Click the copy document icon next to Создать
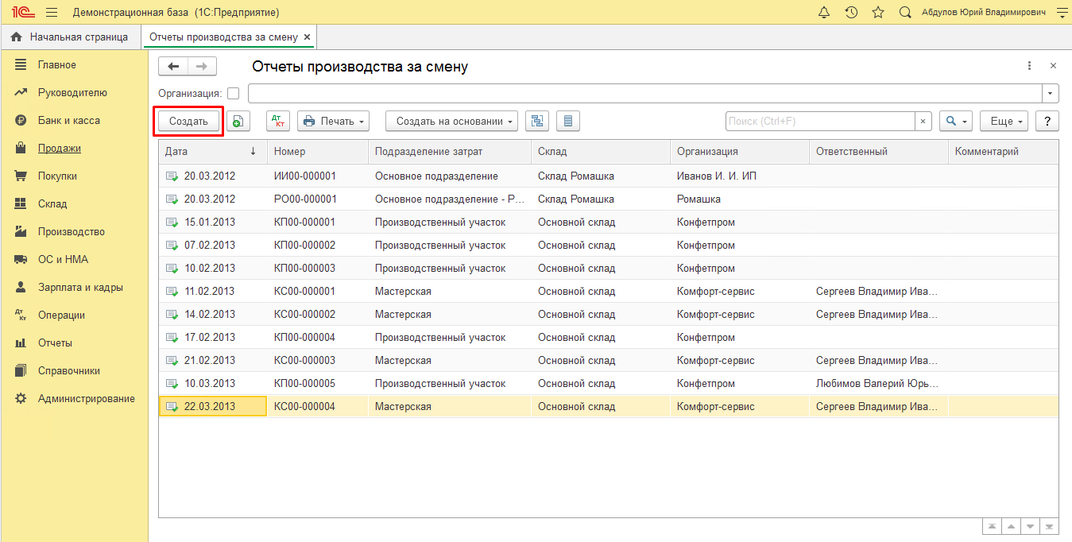 click(238, 121)
